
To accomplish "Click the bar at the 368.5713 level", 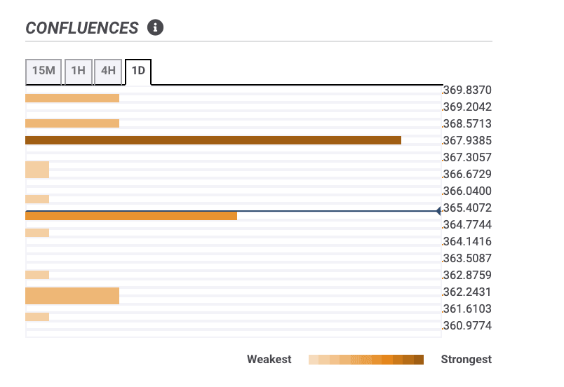I will pyautogui.click(x=72, y=123).
